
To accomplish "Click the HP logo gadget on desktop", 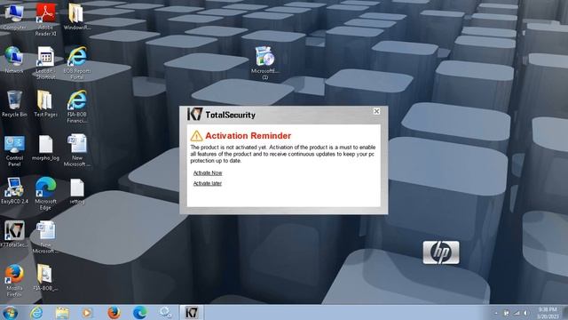I will (x=441, y=252).
